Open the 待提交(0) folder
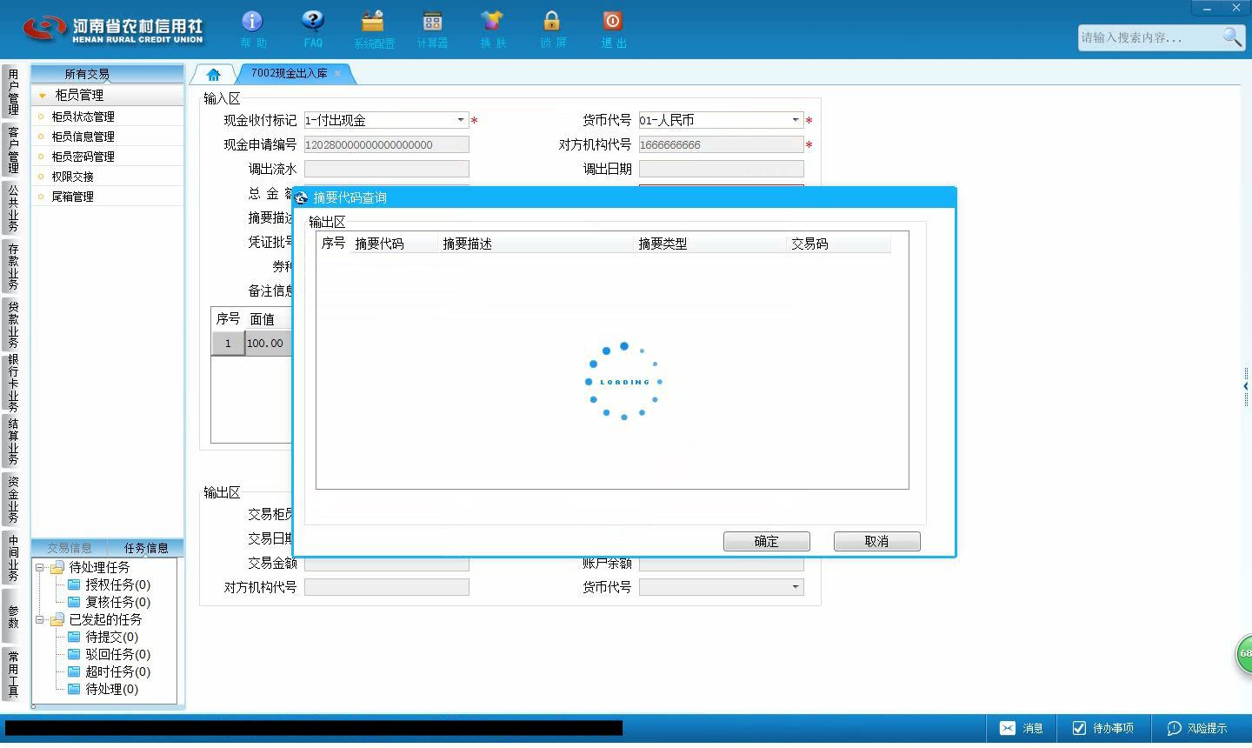 (103, 637)
